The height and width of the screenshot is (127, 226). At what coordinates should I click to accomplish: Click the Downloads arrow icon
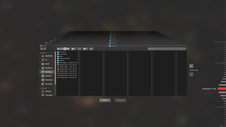43,80
